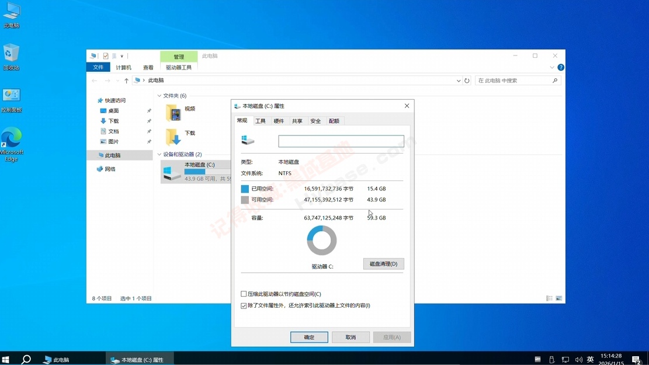Screen dimensions: 649x365
Task: Close the disk properties dialog
Action: [x=407, y=106]
